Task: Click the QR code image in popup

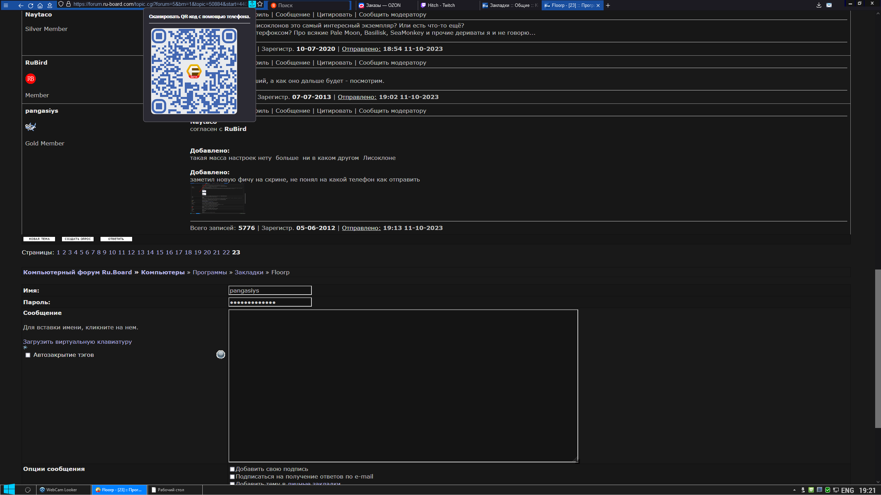Action: click(194, 71)
